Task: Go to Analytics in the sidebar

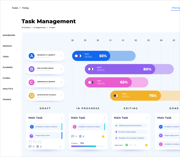Action: pyautogui.click(x=8, y=89)
